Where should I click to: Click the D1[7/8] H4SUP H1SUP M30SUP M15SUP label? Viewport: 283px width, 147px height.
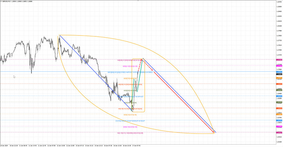(130, 121)
